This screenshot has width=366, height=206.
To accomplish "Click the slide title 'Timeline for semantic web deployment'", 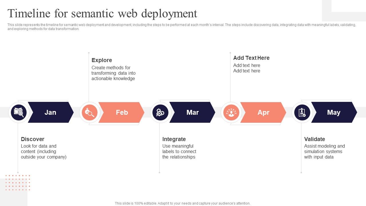I will pyautogui.click(x=102, y=13).
